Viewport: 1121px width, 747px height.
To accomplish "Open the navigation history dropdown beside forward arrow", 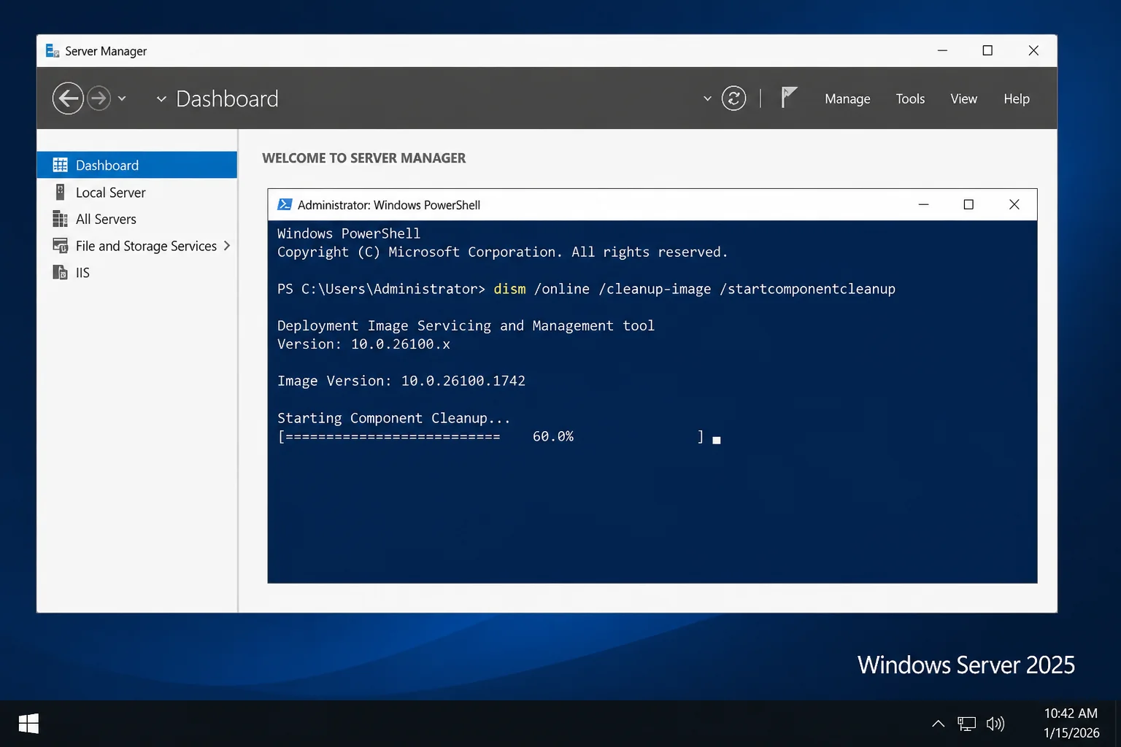I will click(122, 98).
